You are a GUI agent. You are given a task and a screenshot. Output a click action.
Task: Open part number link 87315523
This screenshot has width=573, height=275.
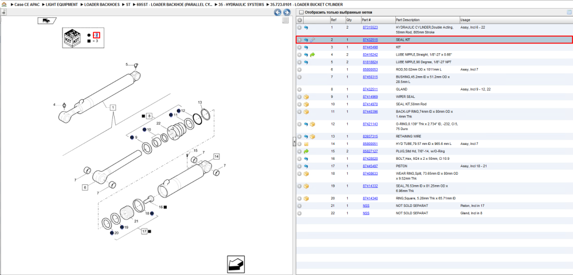tap(370, 27)
